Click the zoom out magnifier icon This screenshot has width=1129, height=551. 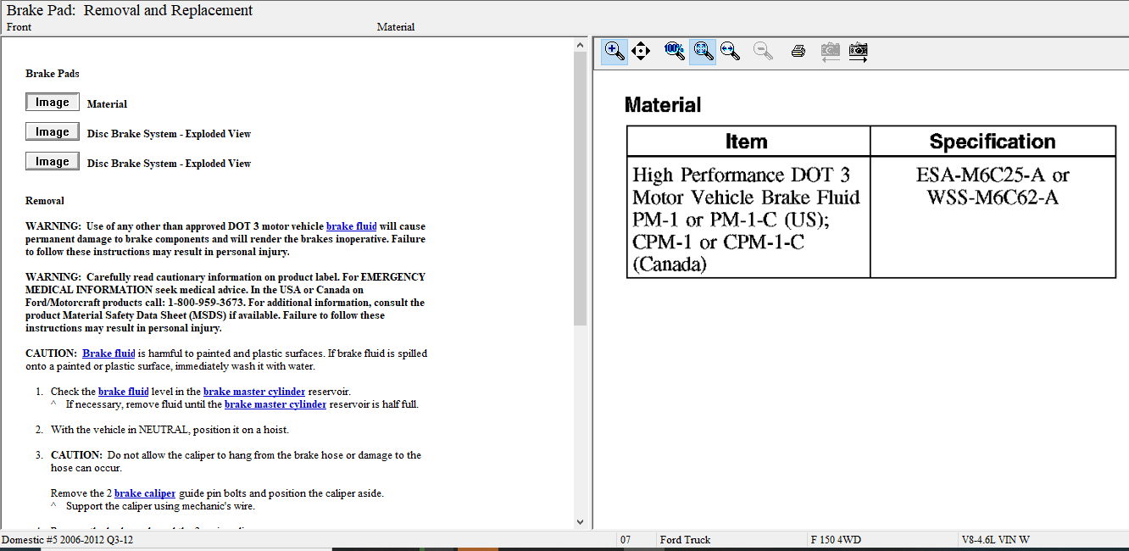(763, 52)
